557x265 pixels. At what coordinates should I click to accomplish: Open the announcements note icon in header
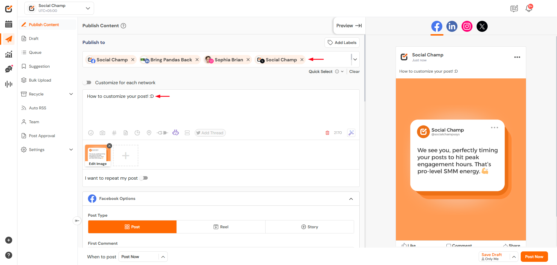[x=514, y=9]
